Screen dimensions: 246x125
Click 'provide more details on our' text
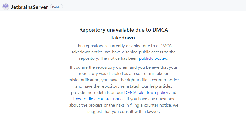[97, 93]
